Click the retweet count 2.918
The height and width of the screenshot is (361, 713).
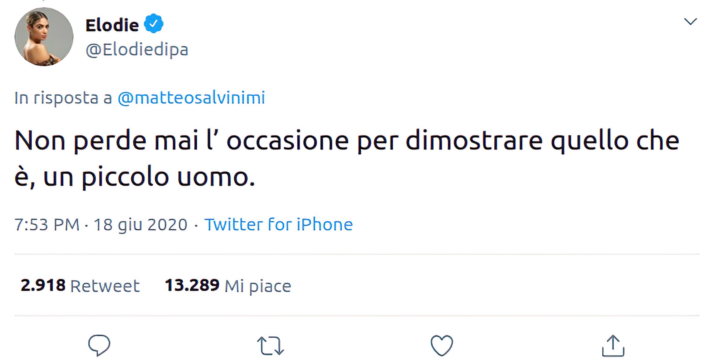(43, 285)
